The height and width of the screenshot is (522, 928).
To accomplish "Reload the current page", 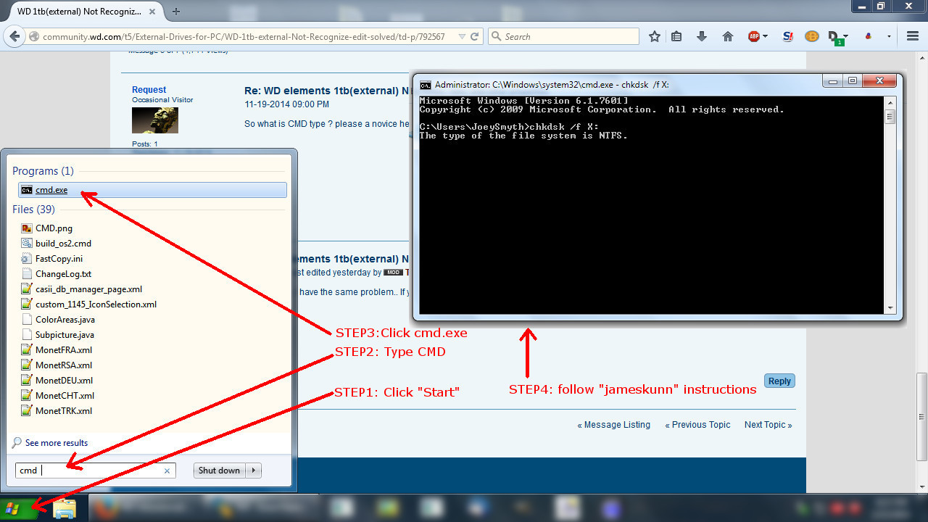I will [475, 36].
